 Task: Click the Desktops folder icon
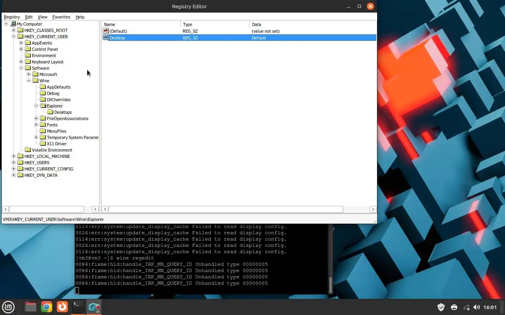pos(50,112)
